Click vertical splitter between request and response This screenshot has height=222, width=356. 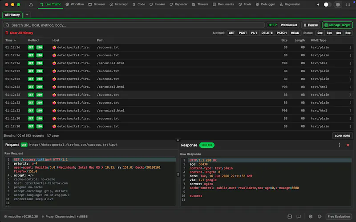tap(178, 174)
